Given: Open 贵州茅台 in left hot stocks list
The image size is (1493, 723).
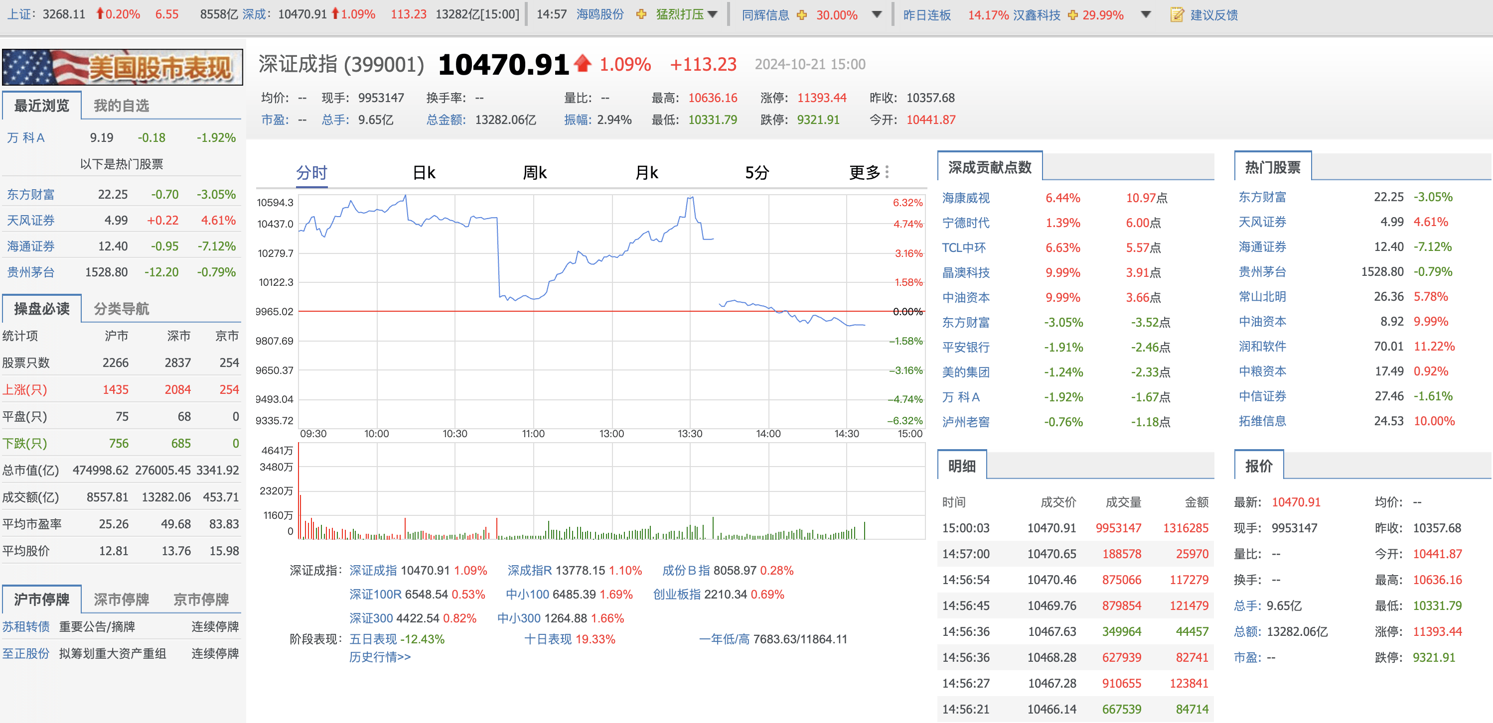Looking at the screenshot, I should (x=31, y=272).
